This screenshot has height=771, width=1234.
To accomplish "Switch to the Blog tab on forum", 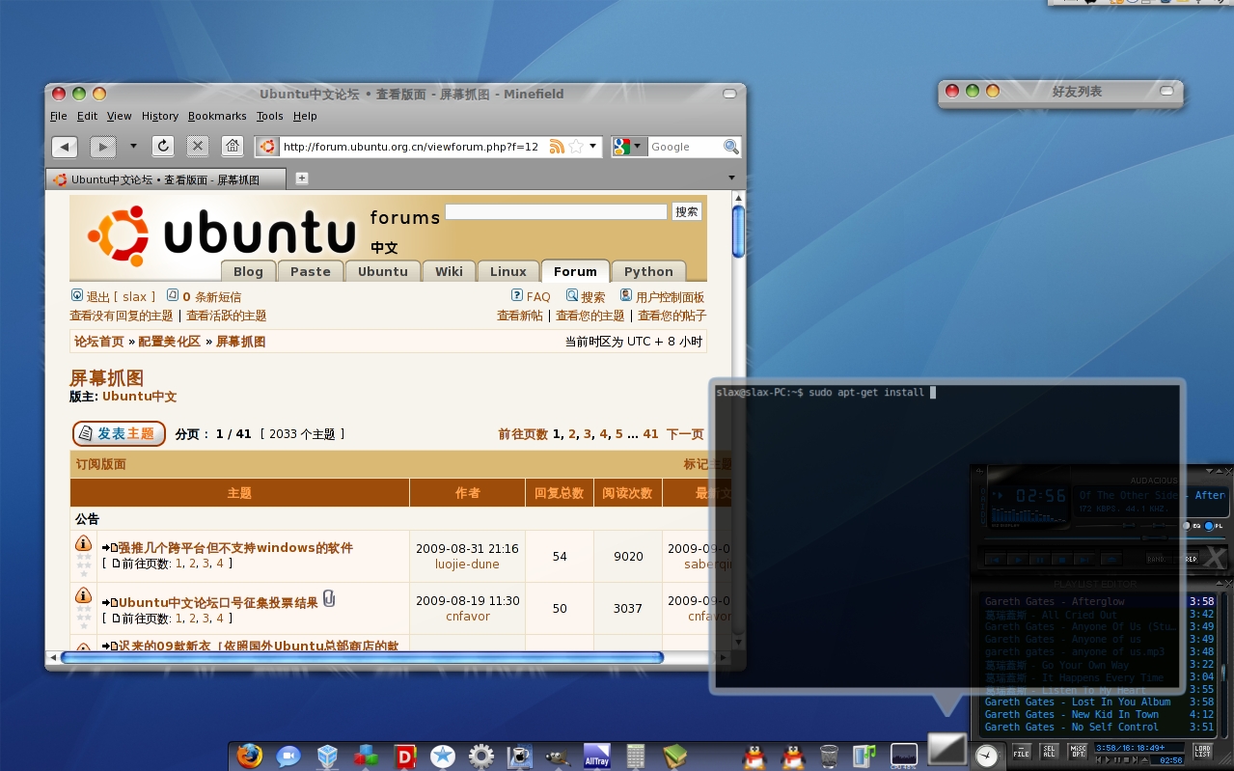I will pos(248,271).
